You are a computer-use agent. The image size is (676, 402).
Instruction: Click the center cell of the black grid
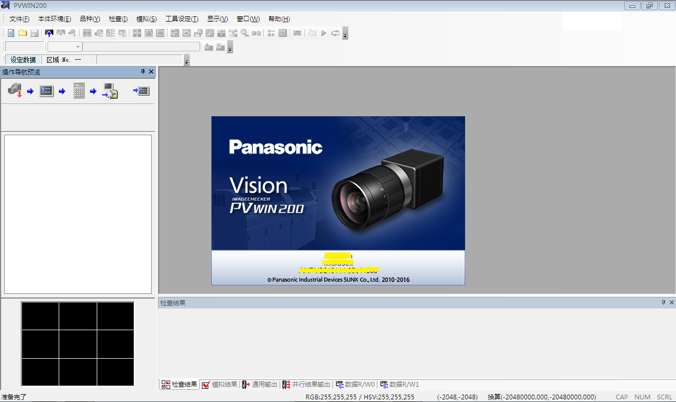pos(78,344)
